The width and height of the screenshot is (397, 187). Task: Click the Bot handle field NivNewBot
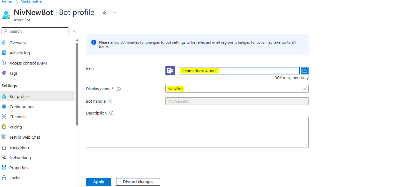click(x=237, y=101)
